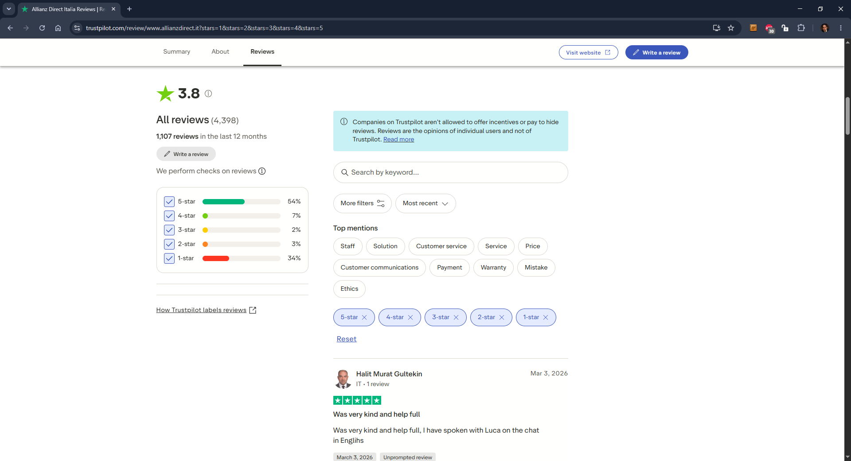
Task: Click the Search by keyword field
Action: click(x=450, y=172)
